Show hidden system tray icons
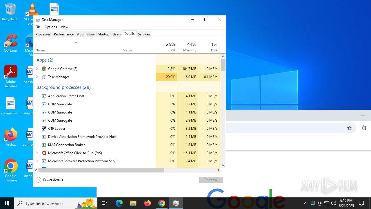The image size is (371, 209). click(x=305, y=203)
